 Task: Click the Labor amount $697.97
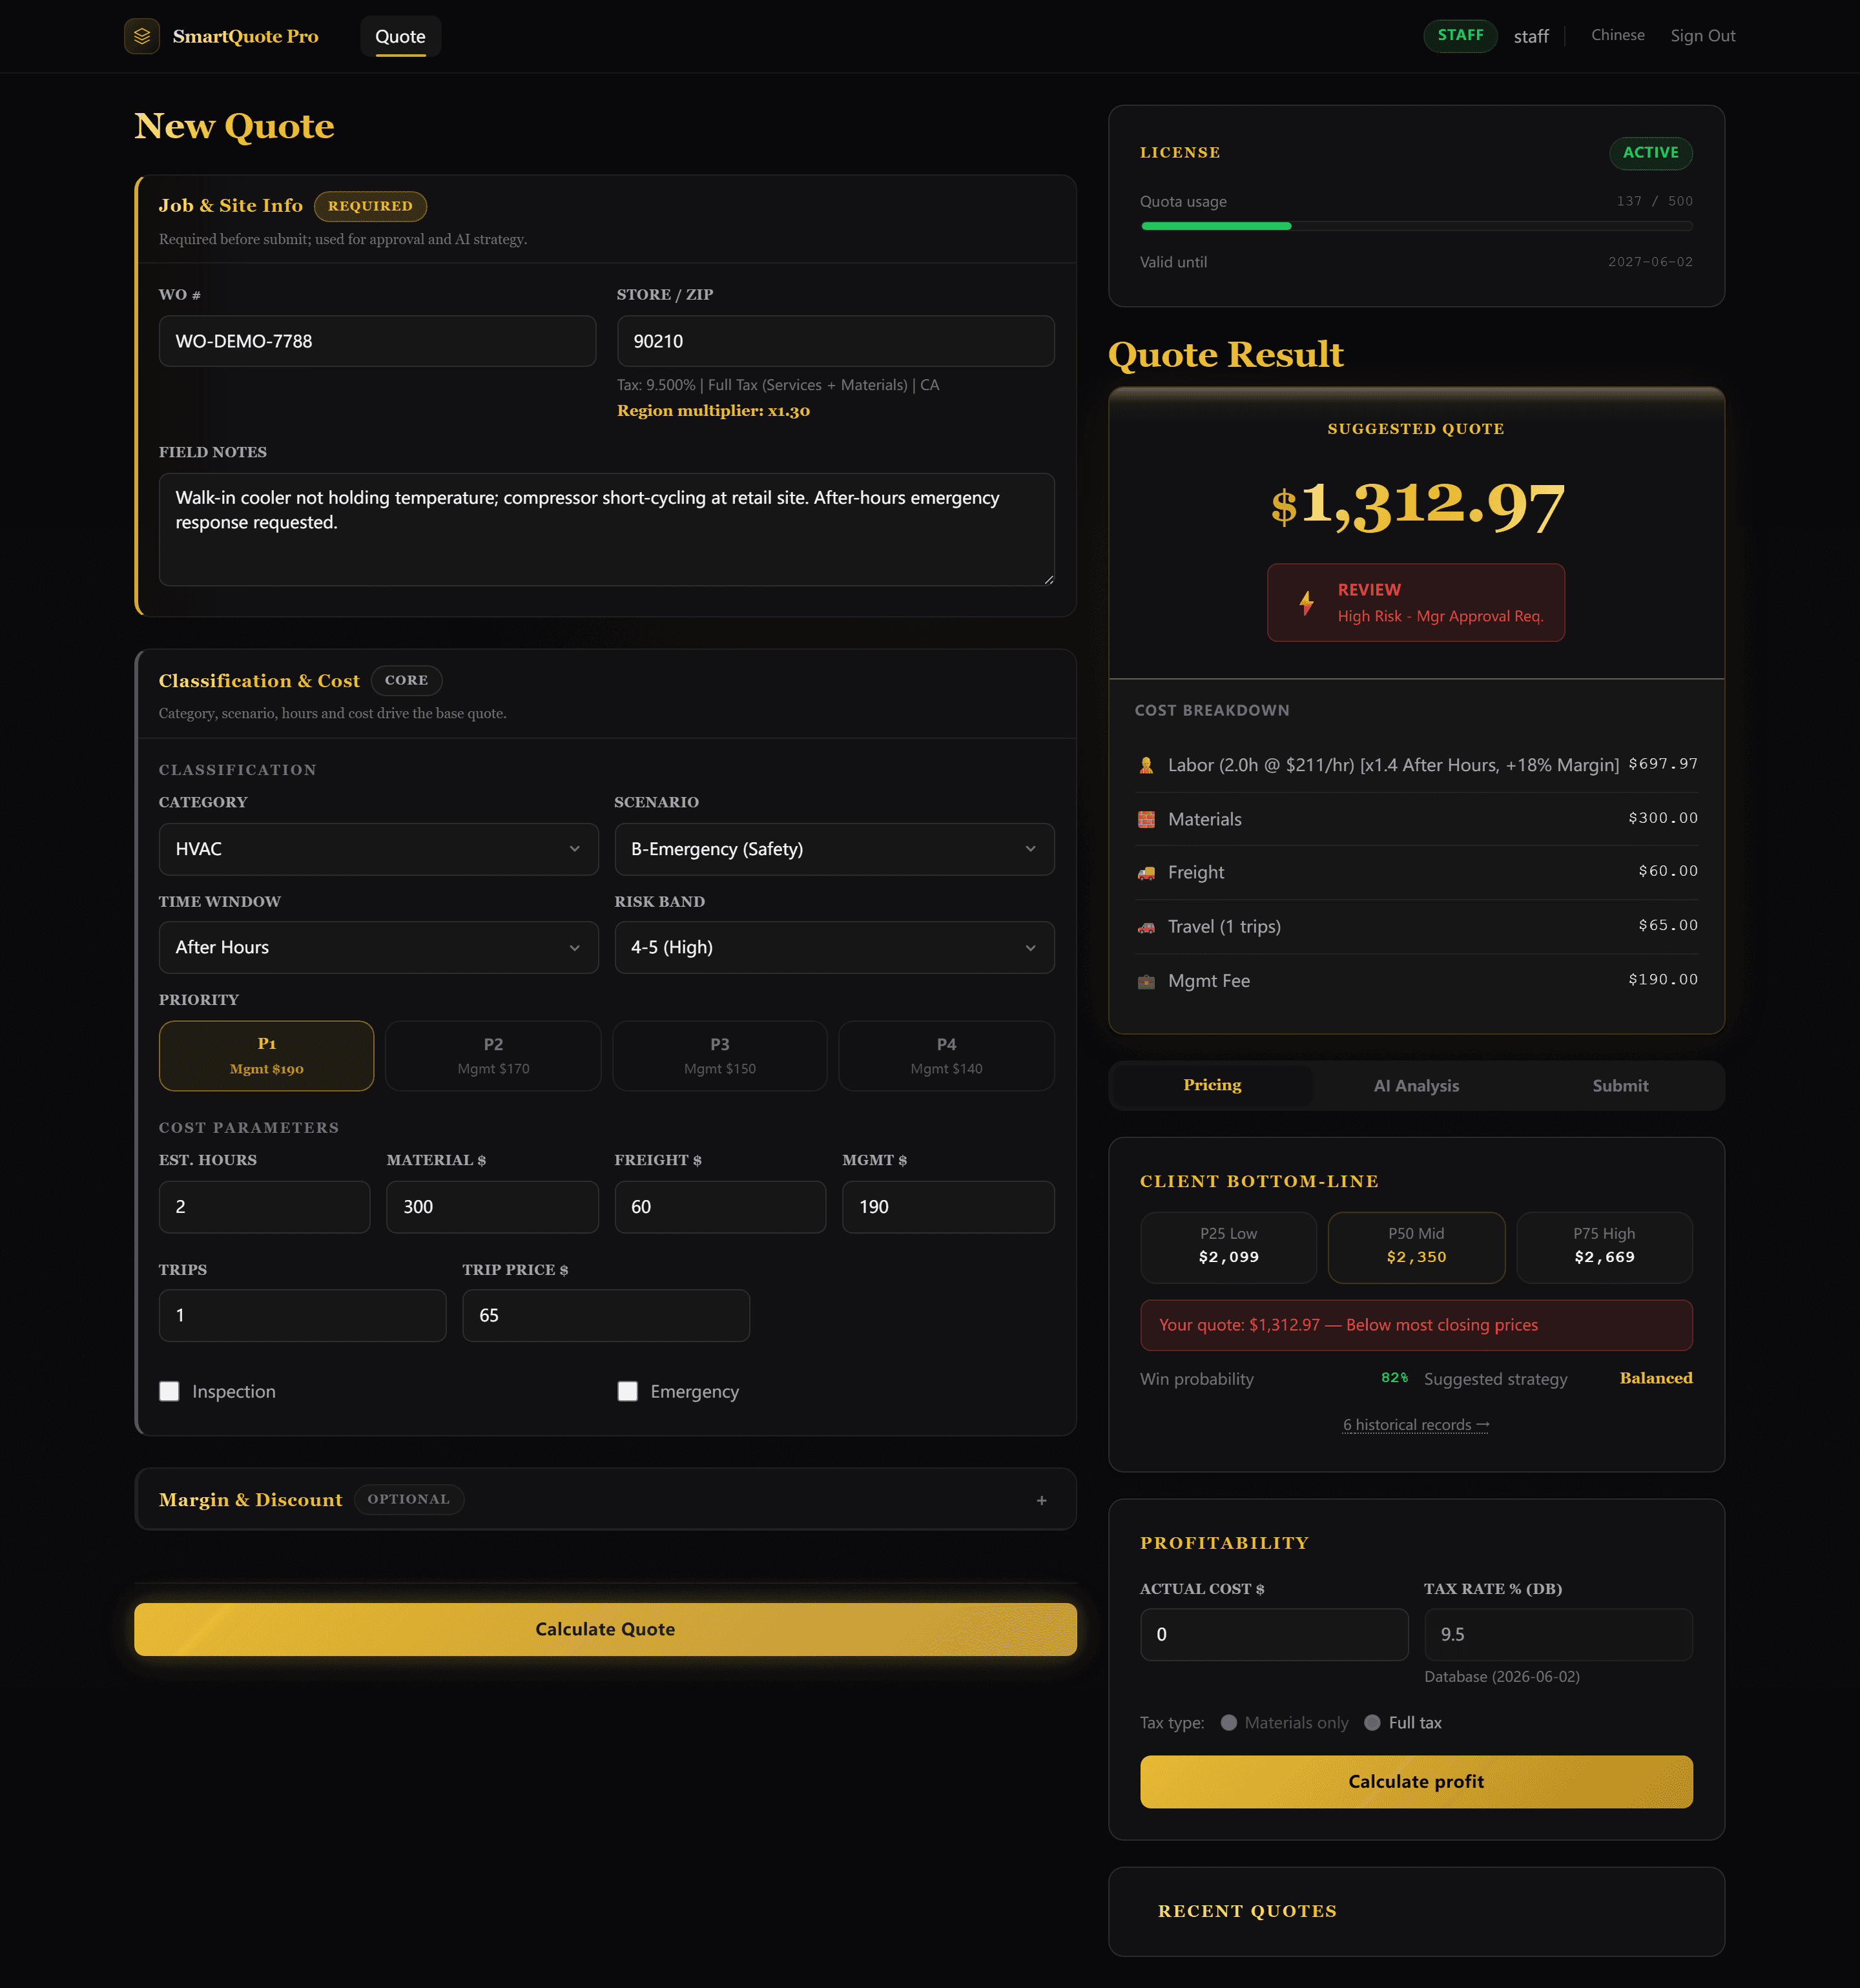pos(1662,764)
